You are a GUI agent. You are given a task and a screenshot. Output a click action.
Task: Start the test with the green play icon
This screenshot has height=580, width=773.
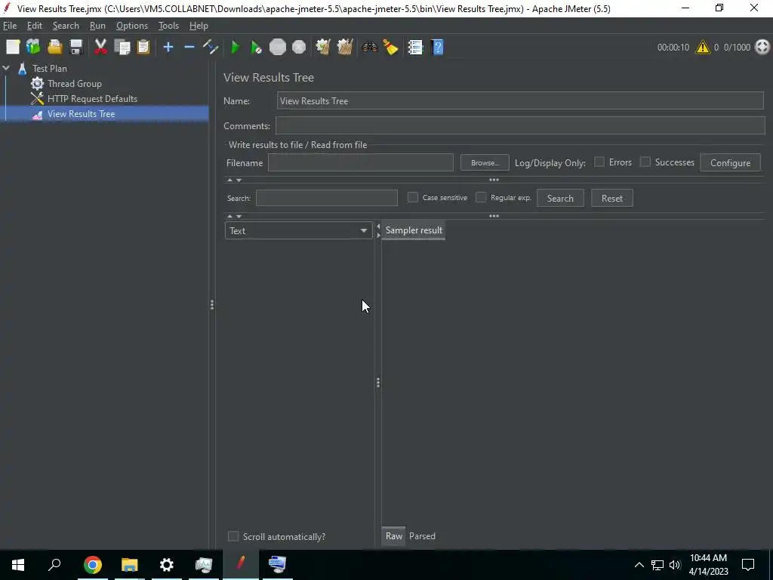236,48
